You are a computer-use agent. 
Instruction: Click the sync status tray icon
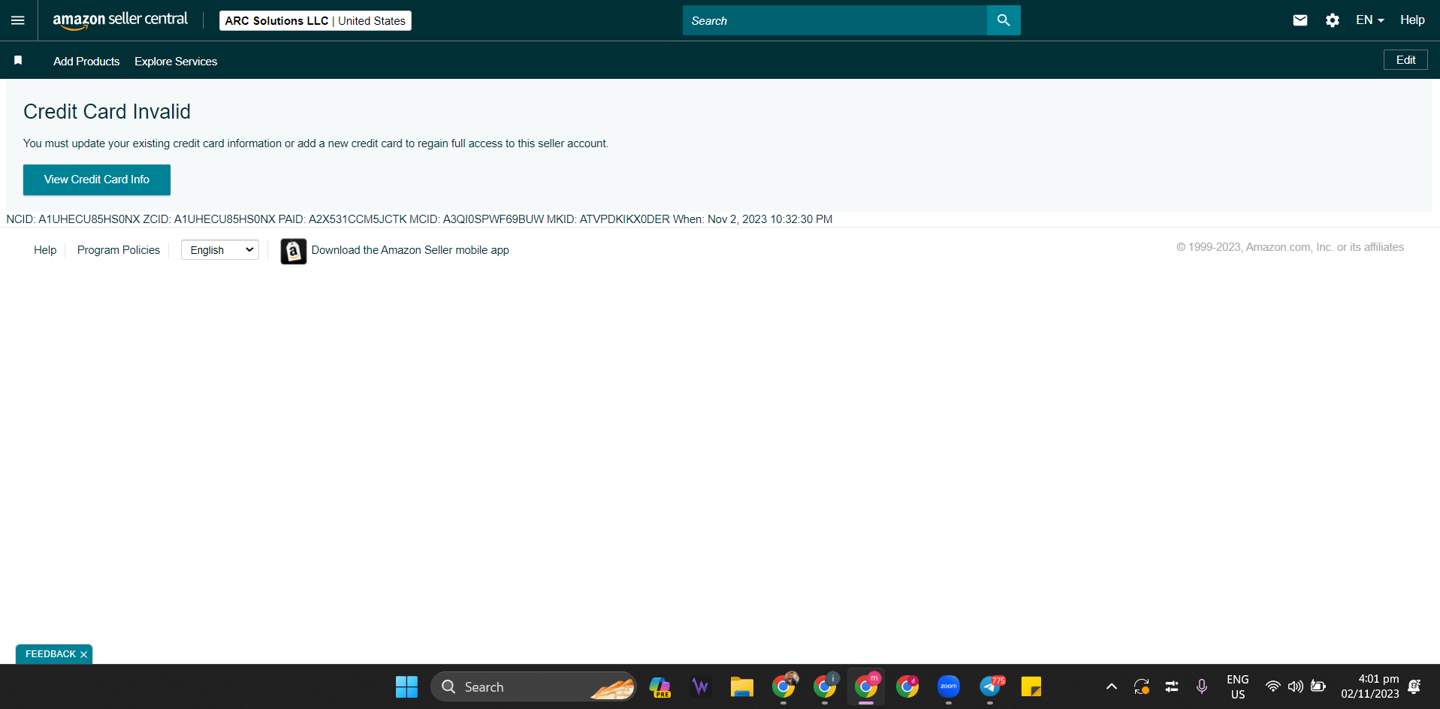click(1142, 686)
